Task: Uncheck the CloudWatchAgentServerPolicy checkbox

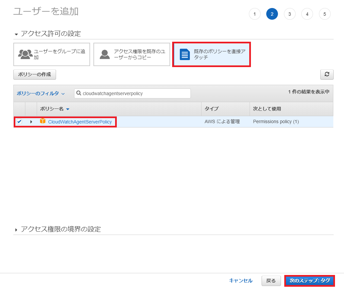Action: 19,121
